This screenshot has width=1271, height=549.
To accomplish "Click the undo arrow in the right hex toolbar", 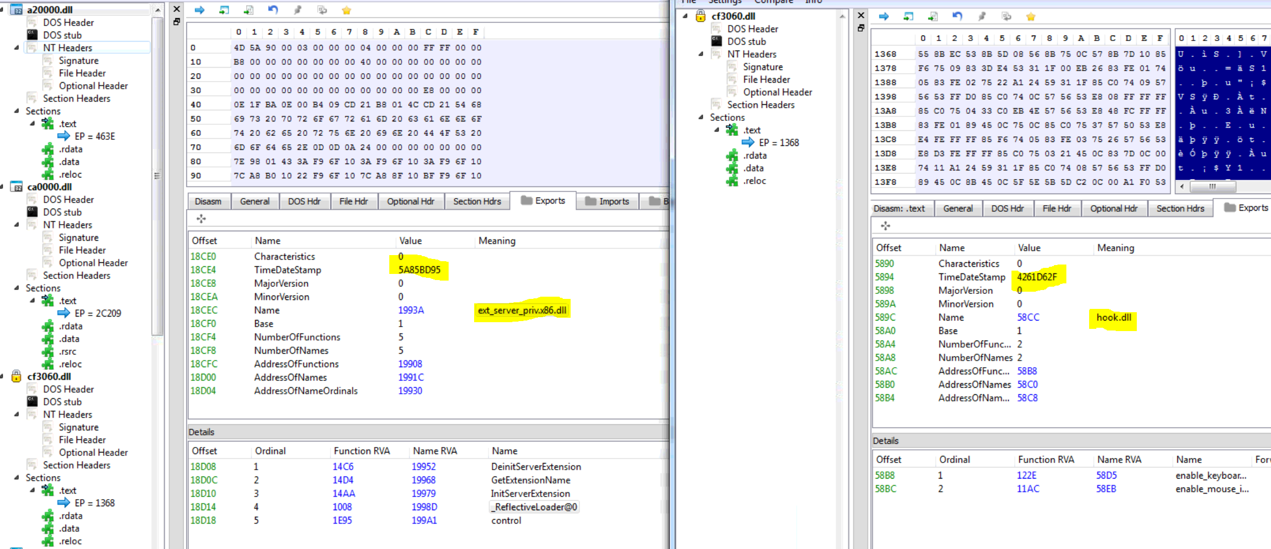I will pos(957,17).
